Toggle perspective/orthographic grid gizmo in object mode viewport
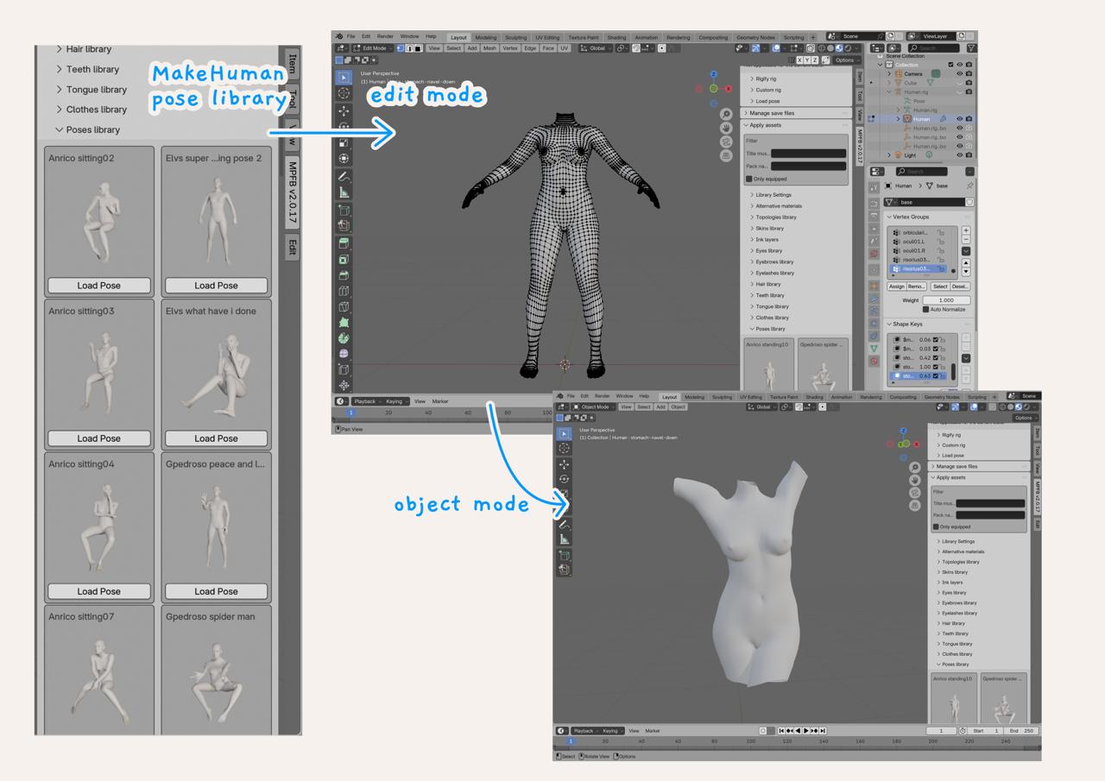This screenshot has height=781, width=1105. coord(915,506)
